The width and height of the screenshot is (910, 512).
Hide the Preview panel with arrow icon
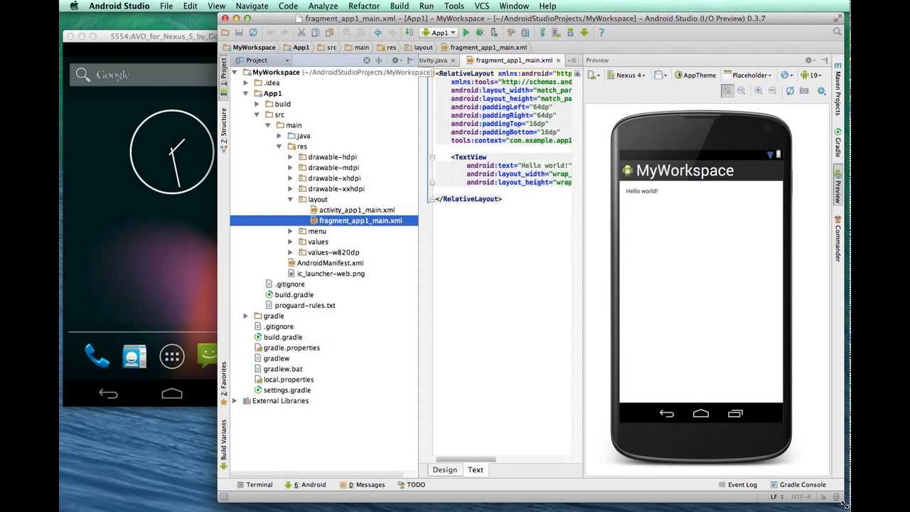point(824,60)
